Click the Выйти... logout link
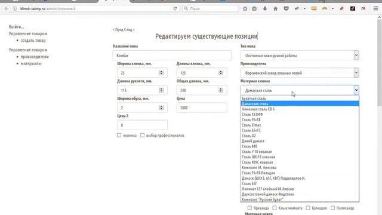The height and width of the screenshot is (215, 382). 16,27
